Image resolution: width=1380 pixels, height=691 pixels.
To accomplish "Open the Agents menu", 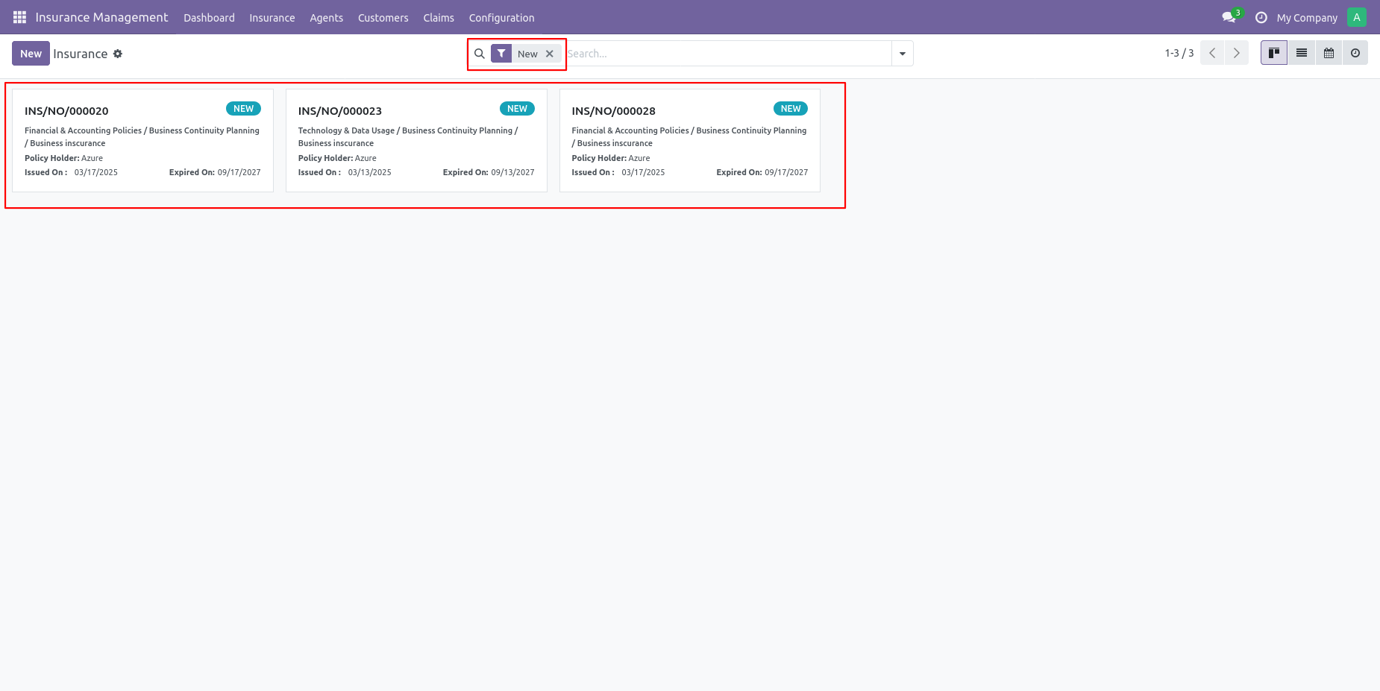I will pyautogui.click(x=327, y=18).
